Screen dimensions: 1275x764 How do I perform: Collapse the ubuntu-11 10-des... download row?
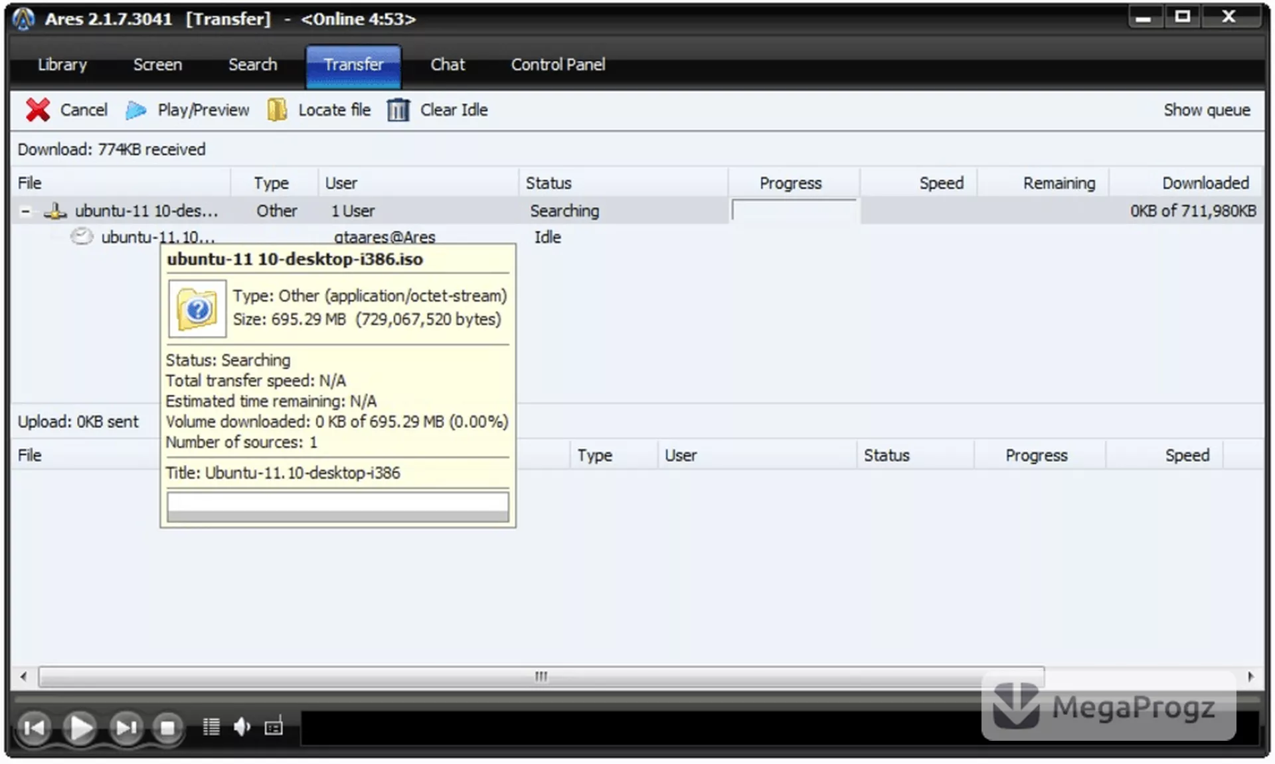[25, 211]
